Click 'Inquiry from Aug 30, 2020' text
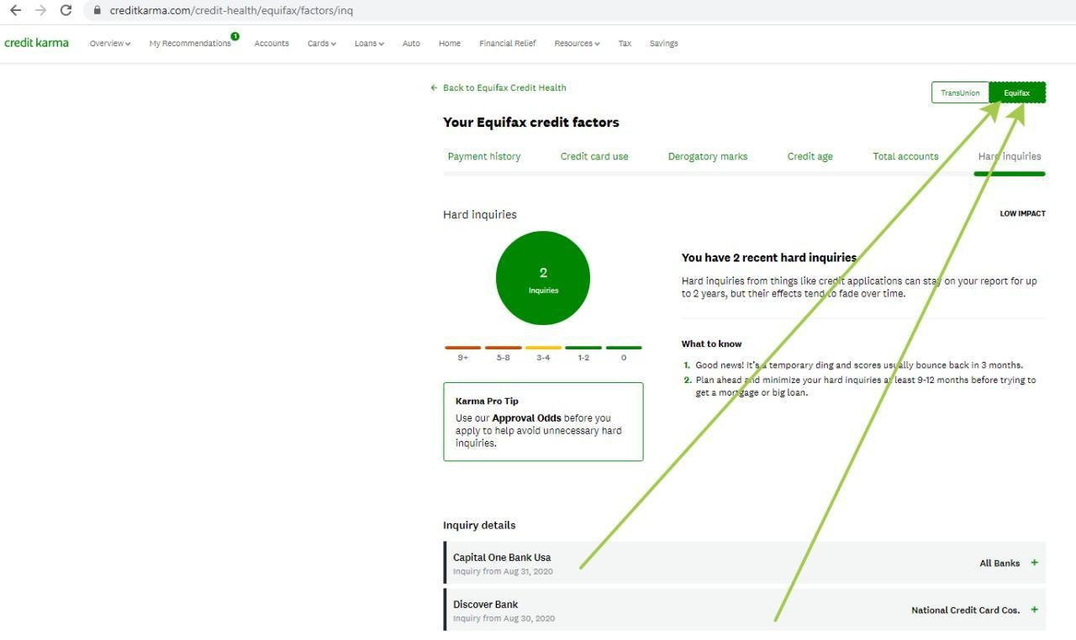The height and width of the screenshot is (640, 1076). (504, 619)
